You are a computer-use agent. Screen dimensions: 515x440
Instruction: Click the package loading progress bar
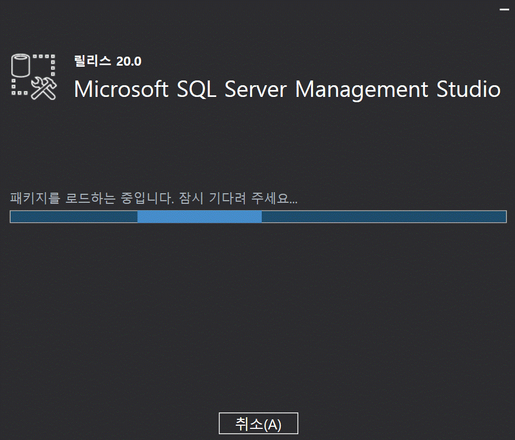click(x=258, y=217)
